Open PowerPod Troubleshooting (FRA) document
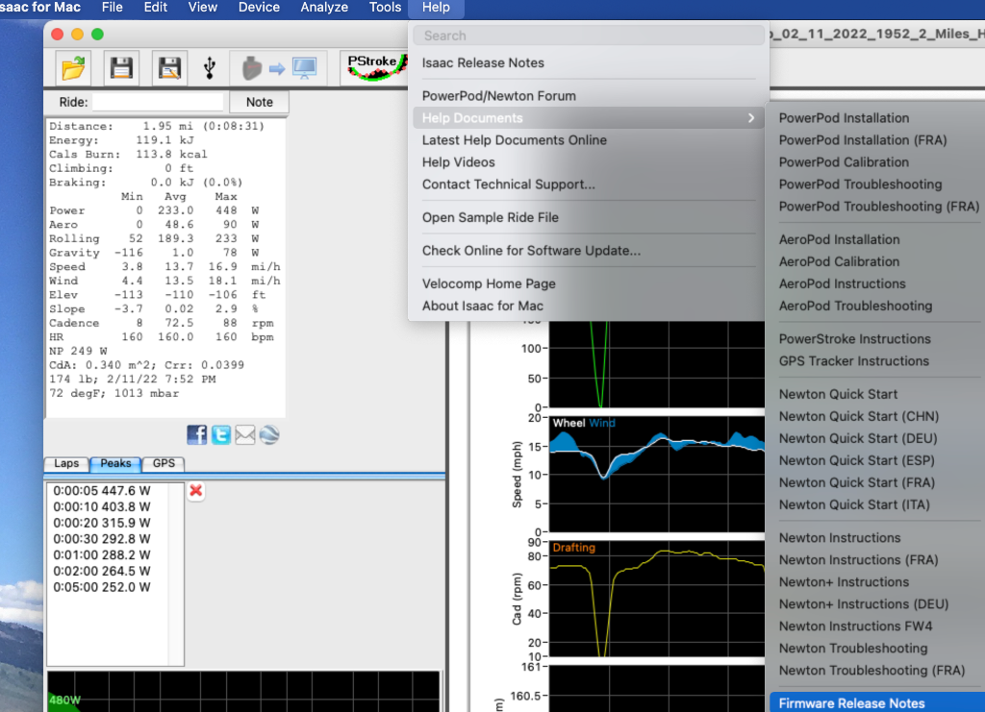Image resolution: width=985 pixels, height=712 pixels. 879,207
